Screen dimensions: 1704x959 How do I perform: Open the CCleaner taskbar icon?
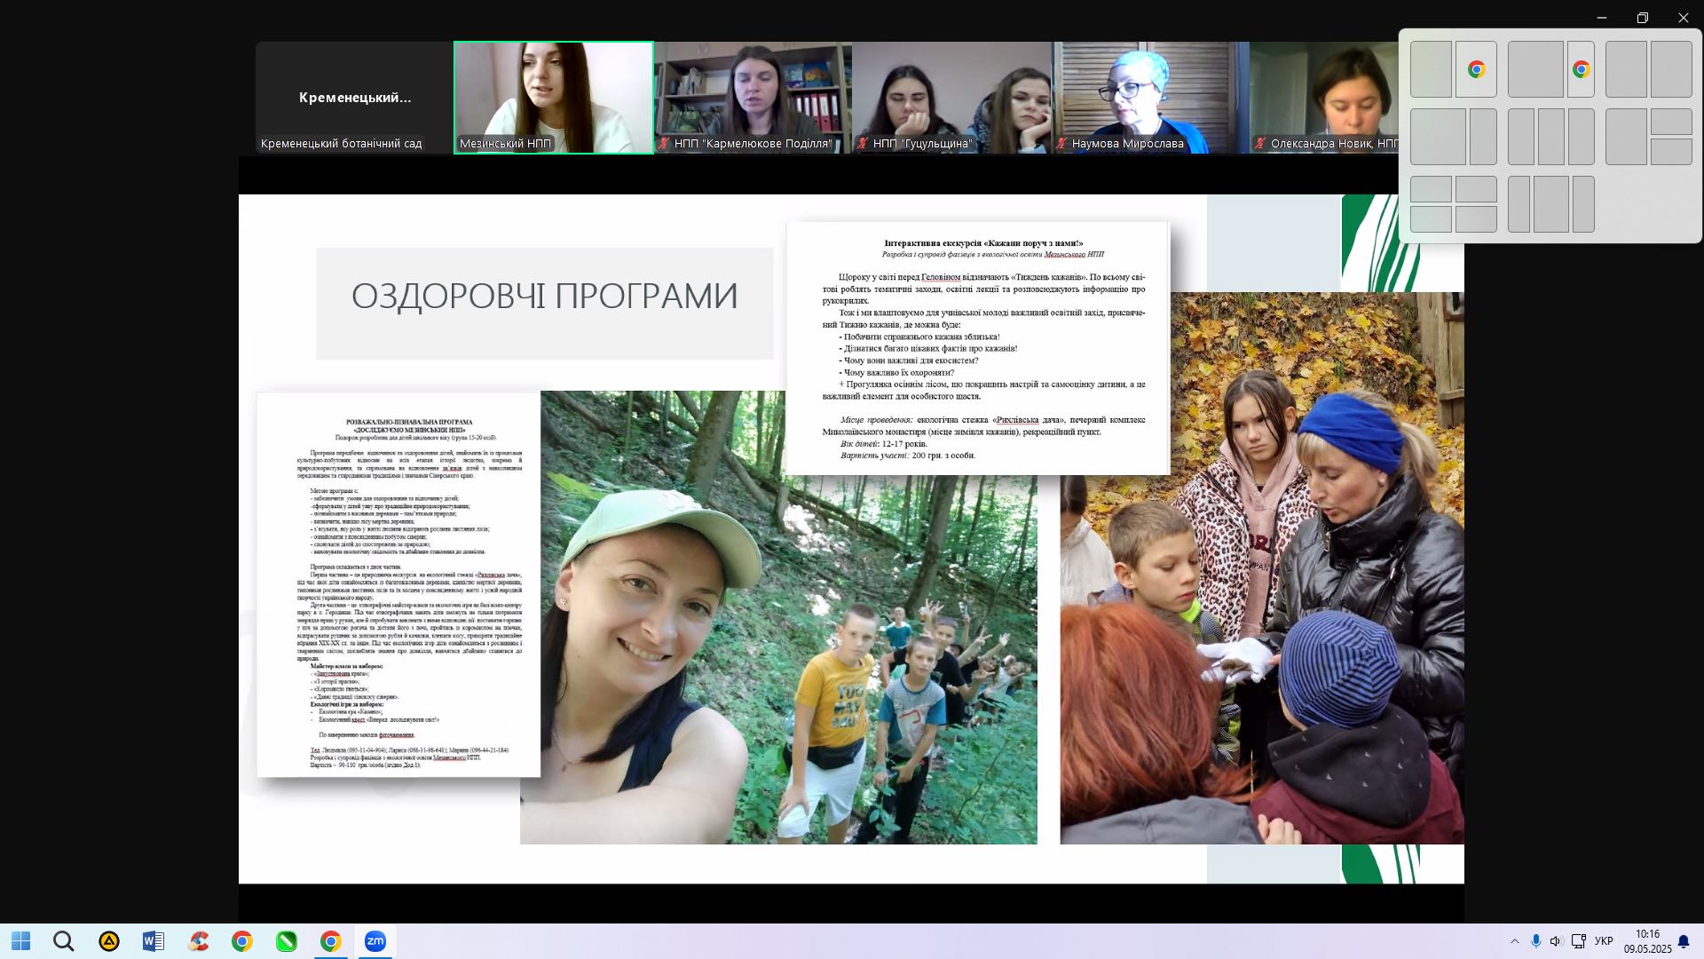point(198,941)
